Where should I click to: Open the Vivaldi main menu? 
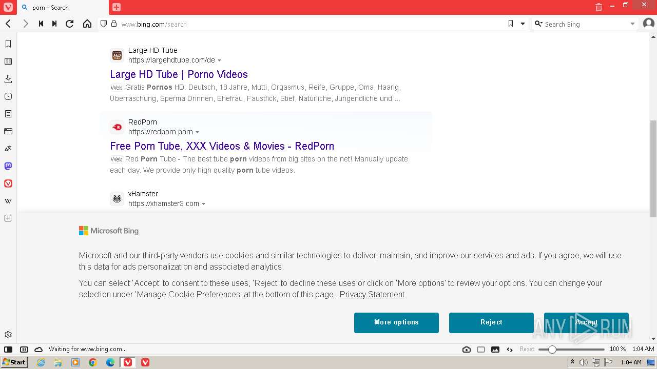8,7
